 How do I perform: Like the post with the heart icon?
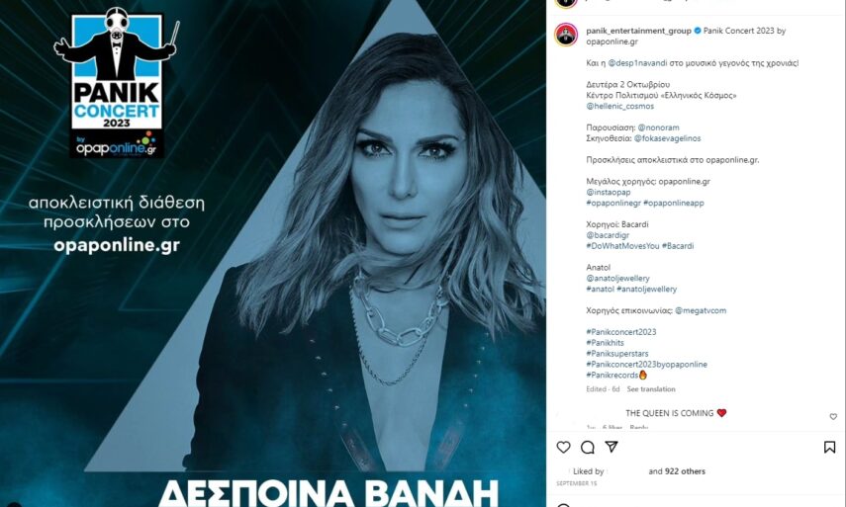click(563, 447)
